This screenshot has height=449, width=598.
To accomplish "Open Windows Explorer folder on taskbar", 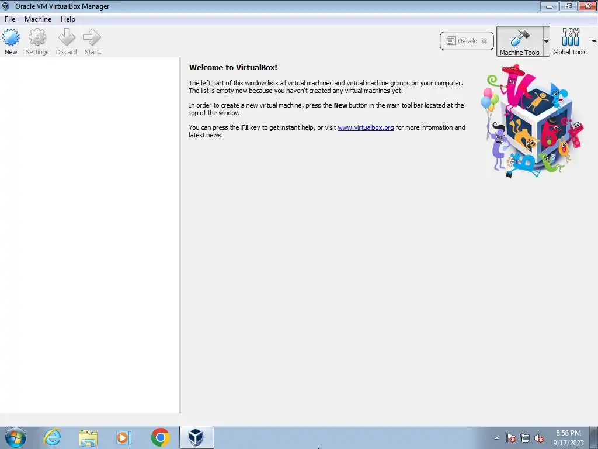I will coord(88,437).
